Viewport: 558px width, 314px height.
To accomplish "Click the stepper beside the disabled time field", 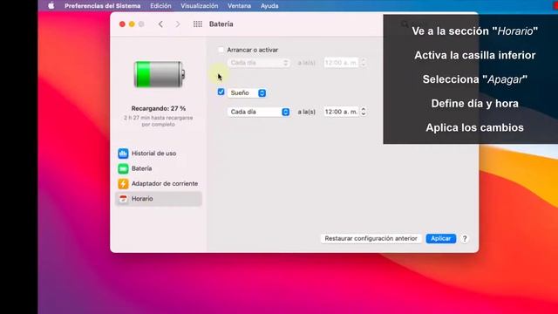I will coord(363,63).
